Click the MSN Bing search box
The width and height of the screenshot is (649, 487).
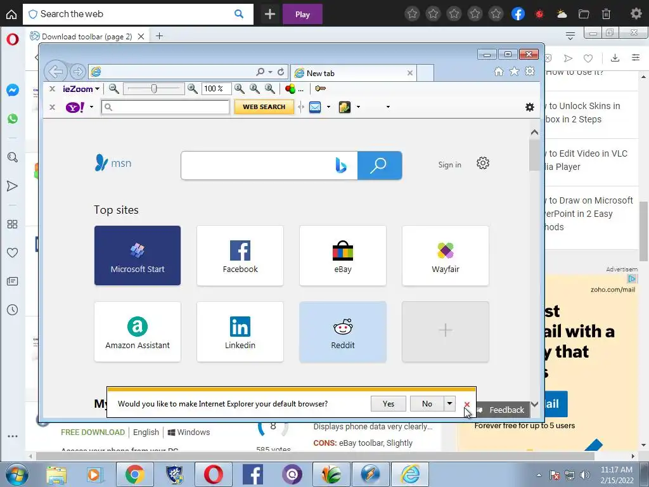coord(269,166)
